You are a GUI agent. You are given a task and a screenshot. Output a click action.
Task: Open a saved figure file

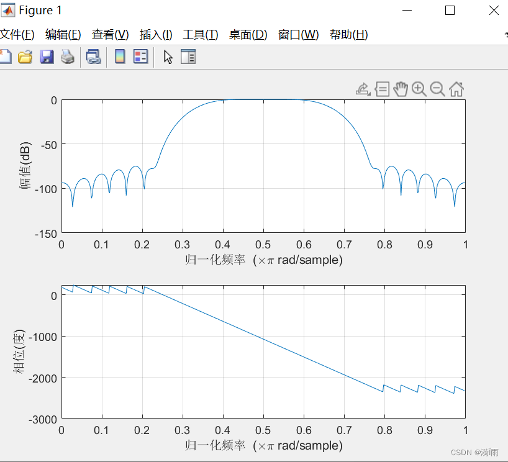tap(25, 57)
